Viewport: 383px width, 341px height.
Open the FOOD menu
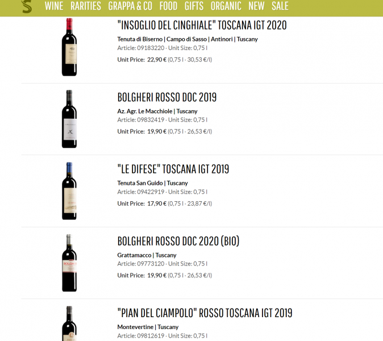coord(168,6)
